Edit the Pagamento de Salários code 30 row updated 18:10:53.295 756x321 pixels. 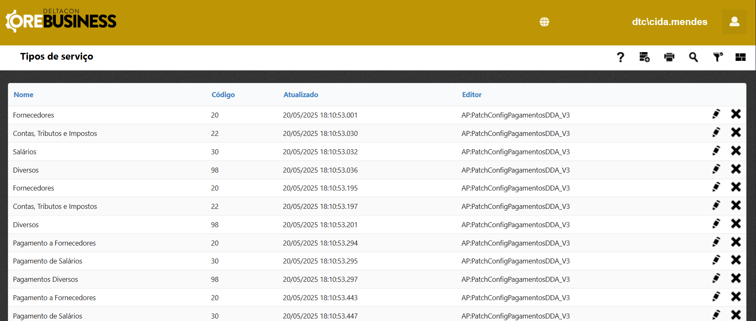pos(716,260)
